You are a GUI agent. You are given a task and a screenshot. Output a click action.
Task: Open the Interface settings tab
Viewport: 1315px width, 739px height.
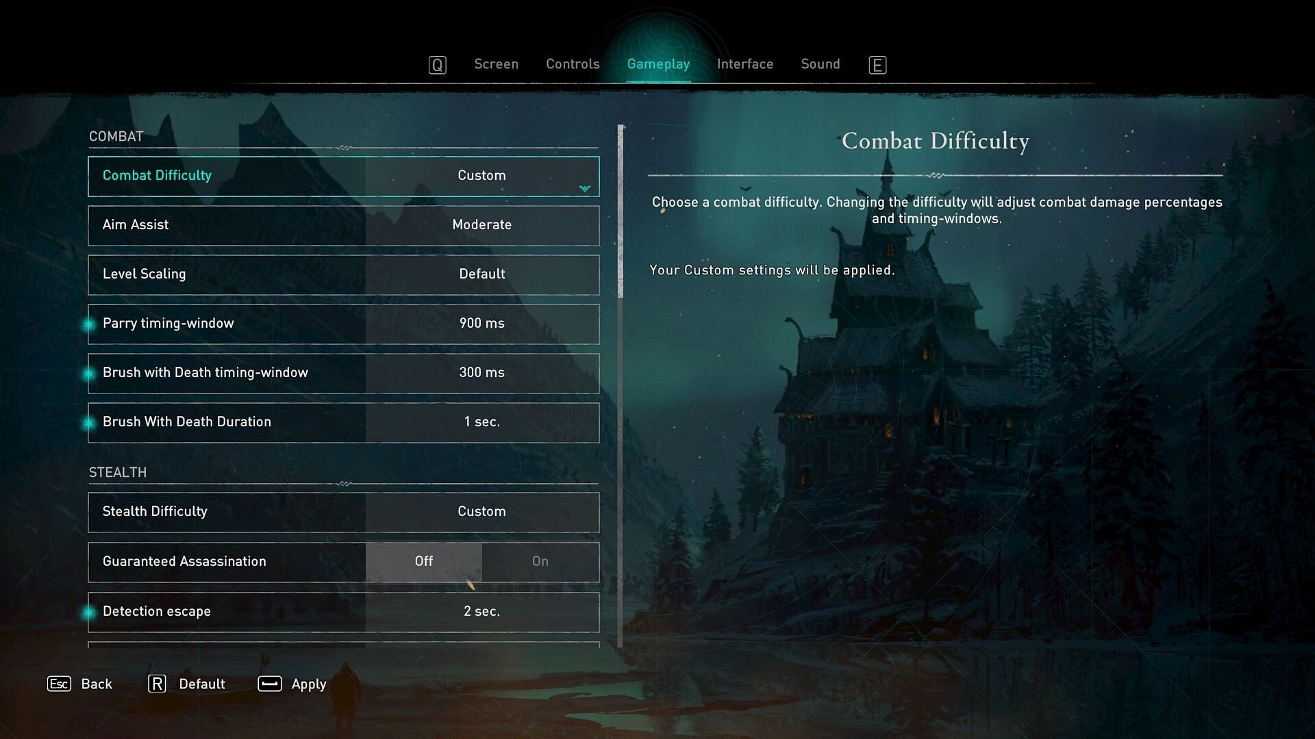[745, 64]
